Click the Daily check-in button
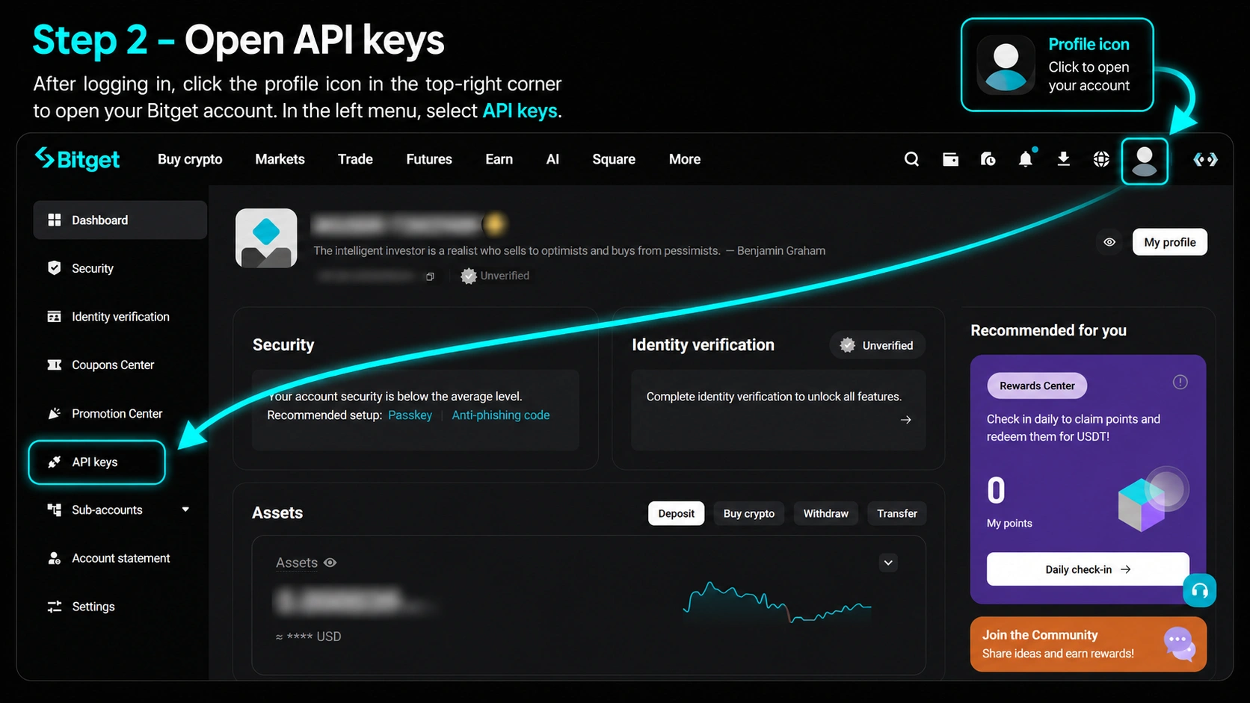This screenshot has height=703, width=1250. pos(1088,569)
